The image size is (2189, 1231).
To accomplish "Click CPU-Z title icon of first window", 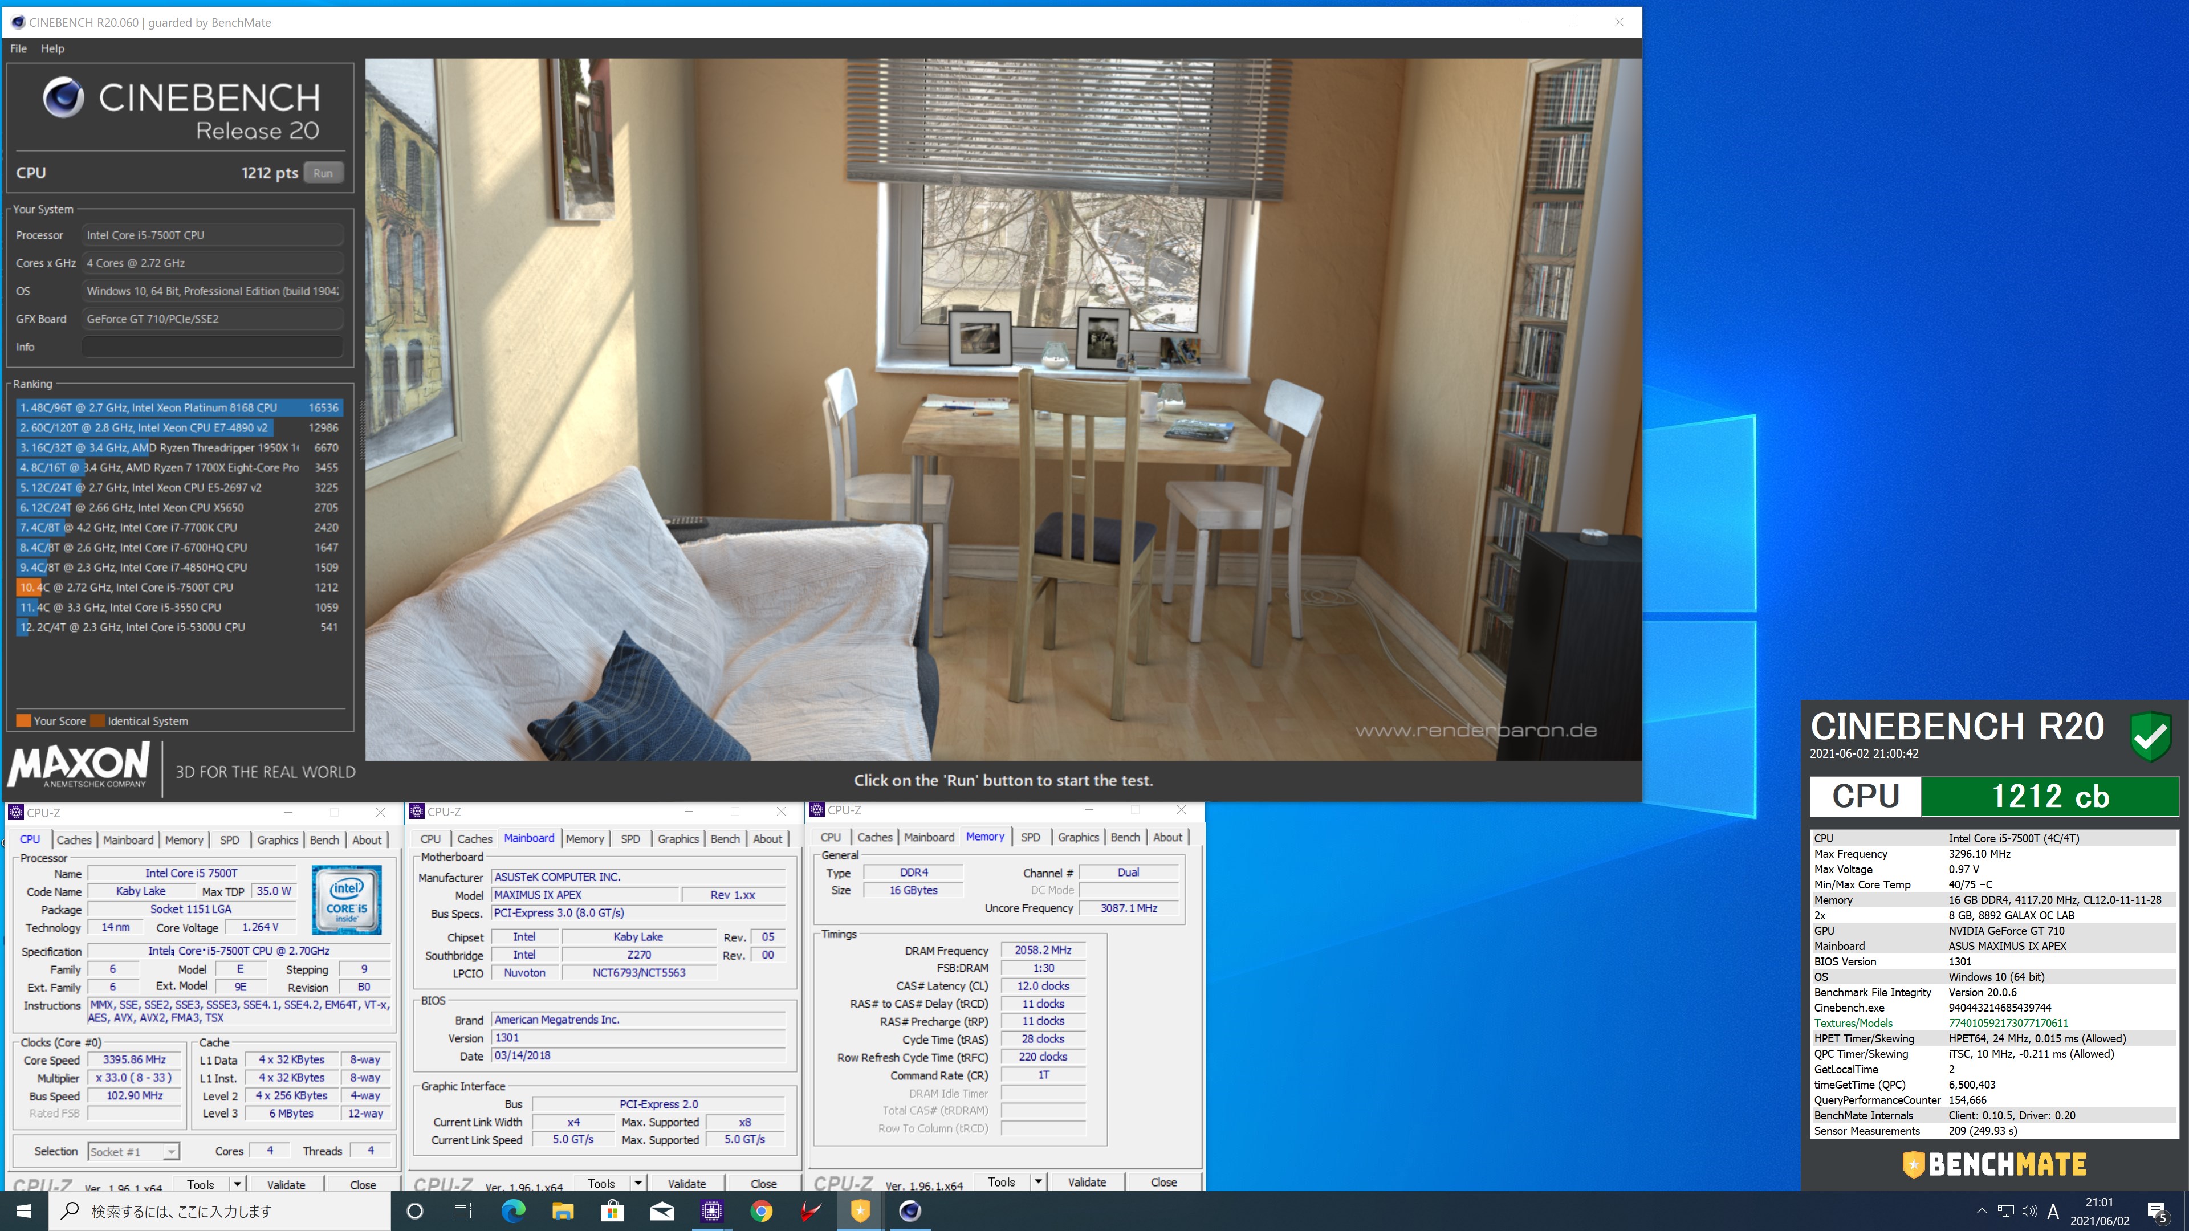I will tap(15, 812).
